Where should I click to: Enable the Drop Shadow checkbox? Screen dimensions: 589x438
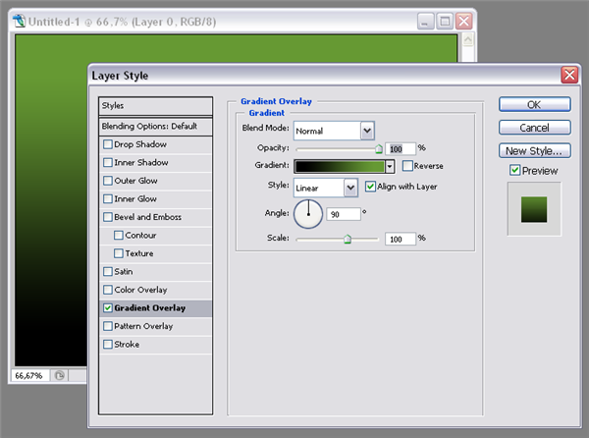(x=108, y=144)
